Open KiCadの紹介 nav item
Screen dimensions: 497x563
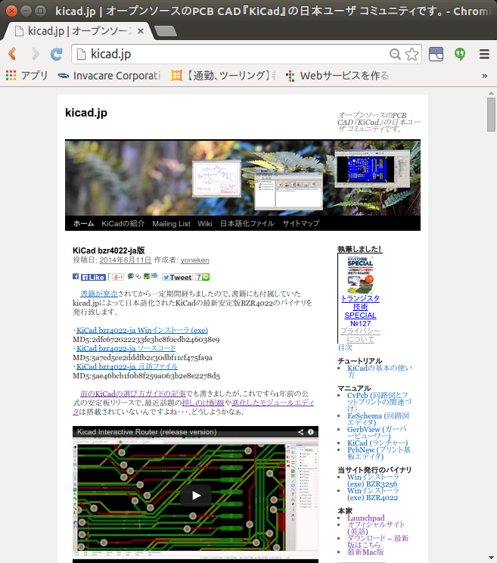coord(123,223)
